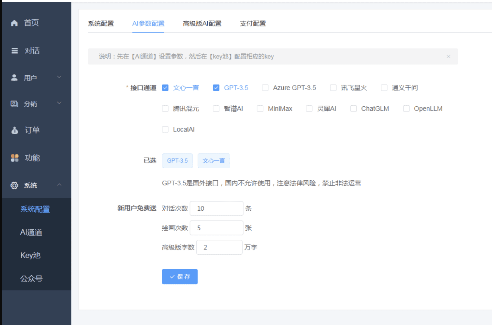Click the 系统 gear icon
This screenshot has width=492, height=325.
[14, 185]
